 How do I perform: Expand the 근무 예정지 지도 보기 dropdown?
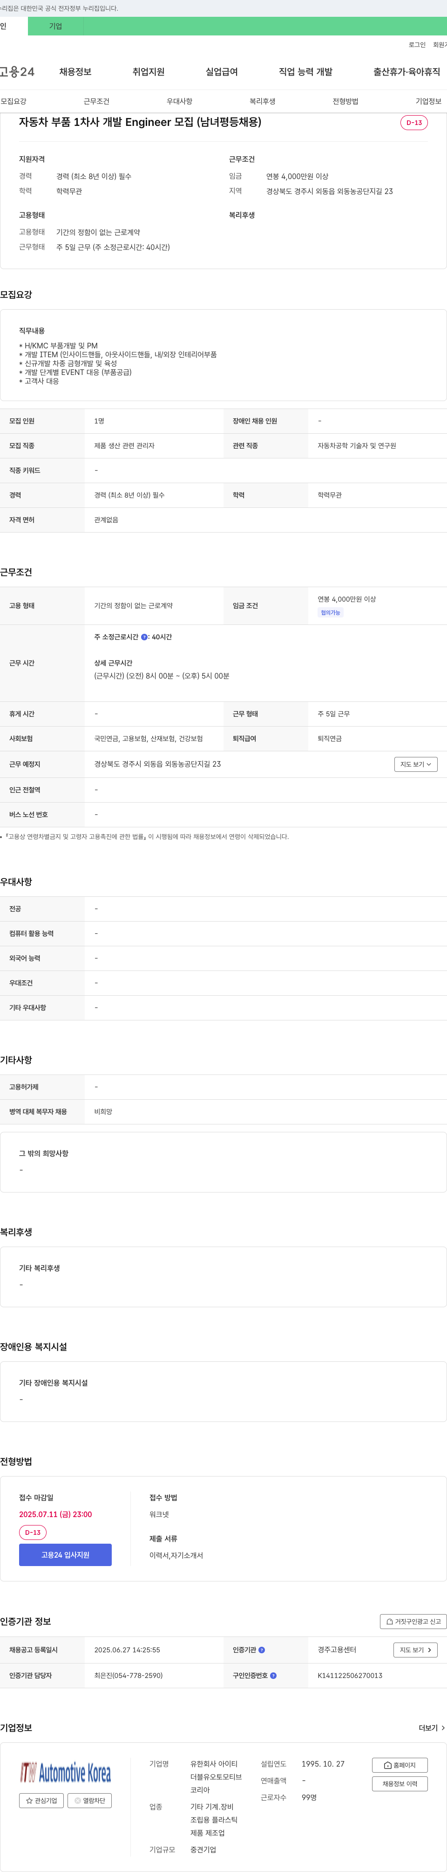[x=416, y=764]
